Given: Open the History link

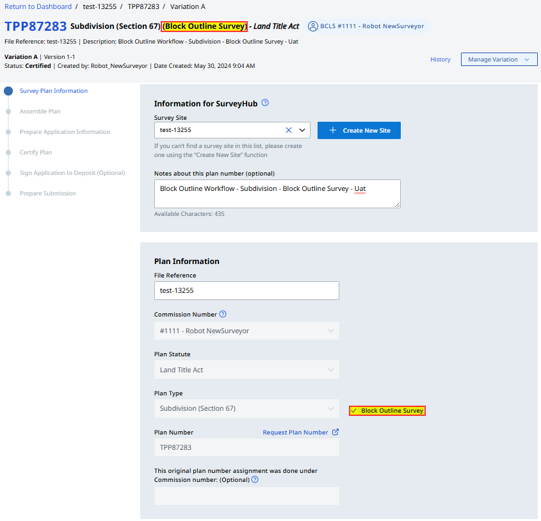Looking at the screenshot, I should pos(440,60).
